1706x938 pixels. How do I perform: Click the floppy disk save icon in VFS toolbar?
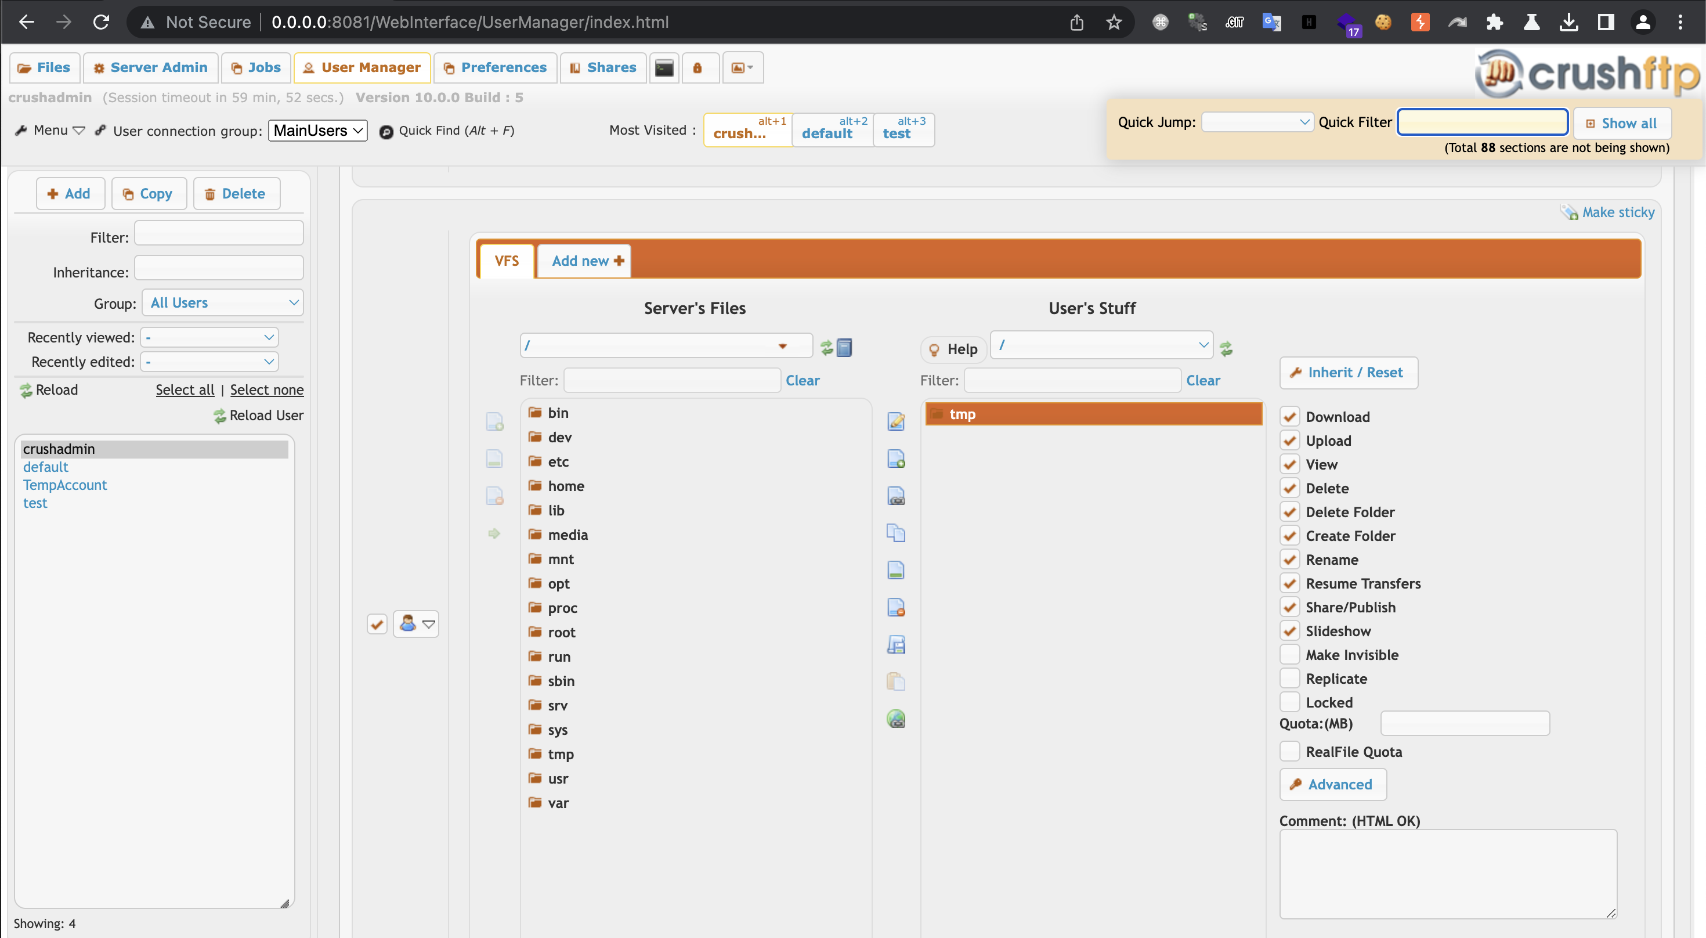tap(896, 644)
